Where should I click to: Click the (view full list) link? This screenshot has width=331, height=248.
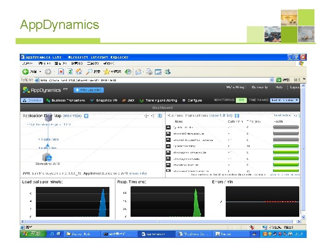click(x=221, y=116)
